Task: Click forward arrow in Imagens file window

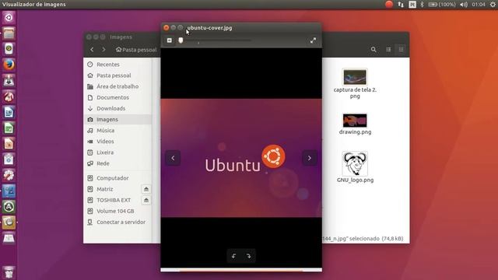Action: tap(103, 50)
